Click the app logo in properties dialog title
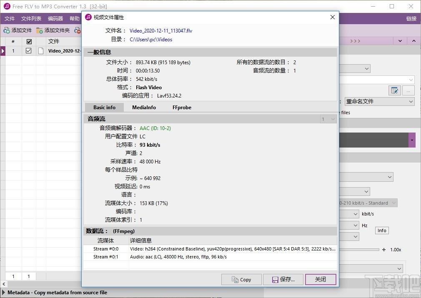This screenshot has width=421, height=298. pos(88,17)
